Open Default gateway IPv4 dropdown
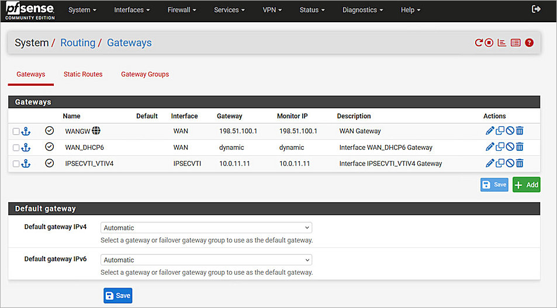The height and width of the screenshot is (308, 557). pos(206,228)
